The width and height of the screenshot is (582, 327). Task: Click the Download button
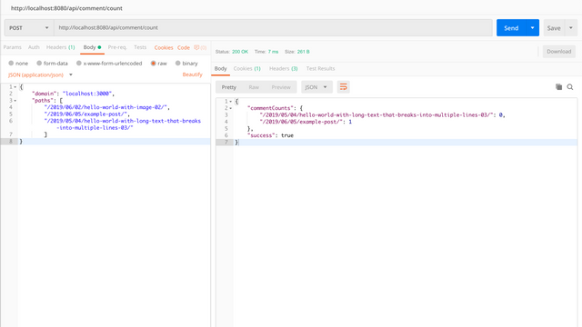pos(558,52)
